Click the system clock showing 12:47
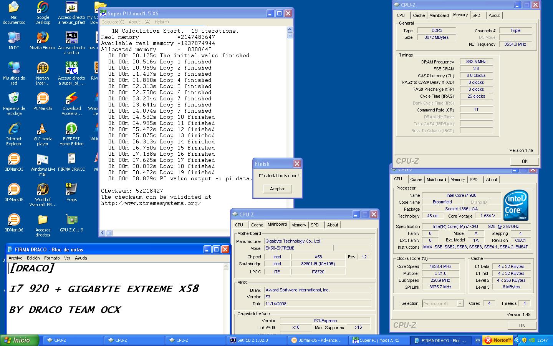Viewport: 553px width, 346px height. pos(542,340)
